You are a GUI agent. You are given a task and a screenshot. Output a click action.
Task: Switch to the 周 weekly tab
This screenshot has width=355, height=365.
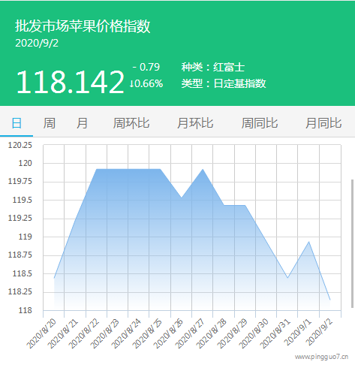pos(50,123)
